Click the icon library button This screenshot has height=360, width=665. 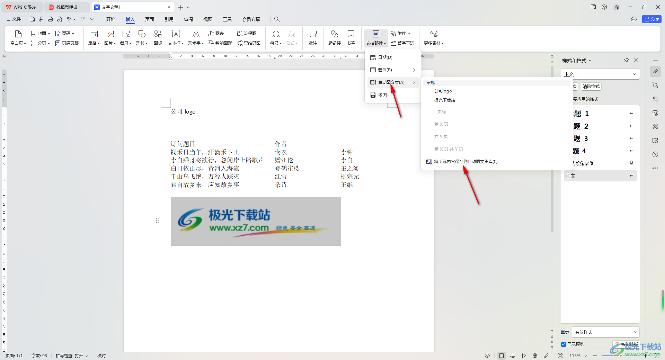click(158, 38)
